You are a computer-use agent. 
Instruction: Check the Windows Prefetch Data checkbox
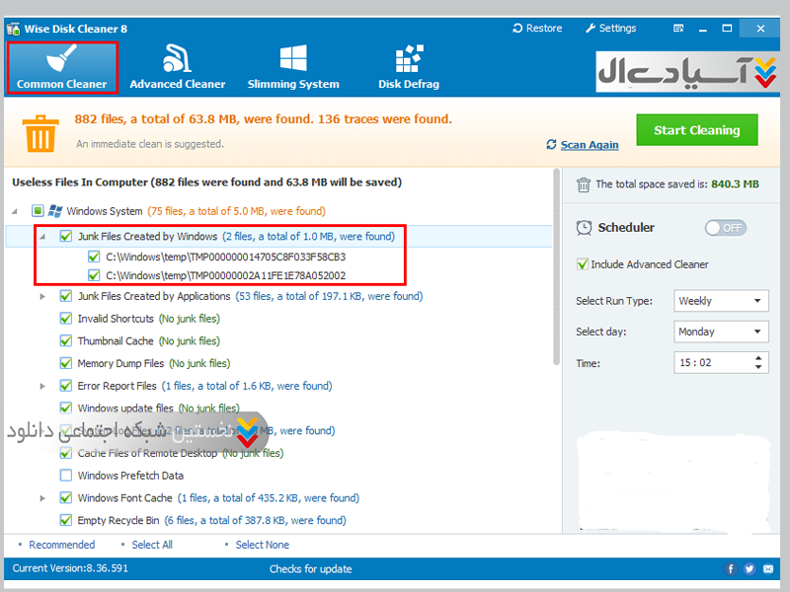[66, 476]
